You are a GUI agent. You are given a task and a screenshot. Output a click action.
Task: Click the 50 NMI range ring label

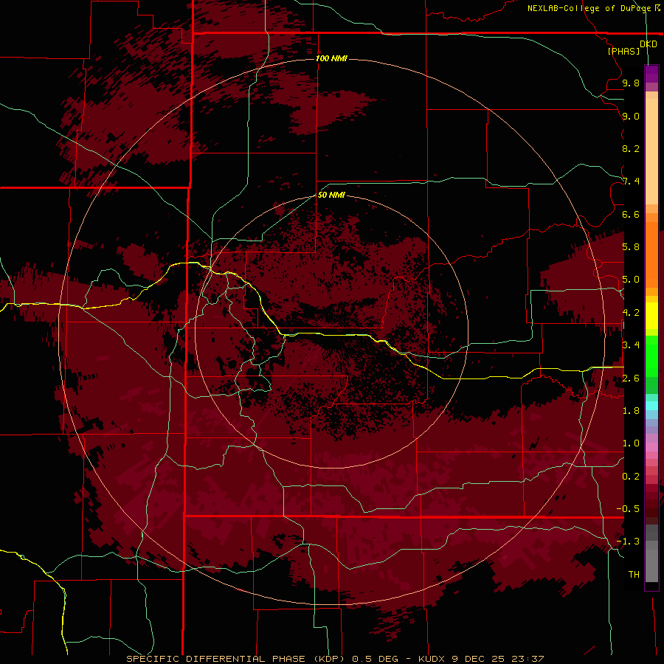click(331, 195)
